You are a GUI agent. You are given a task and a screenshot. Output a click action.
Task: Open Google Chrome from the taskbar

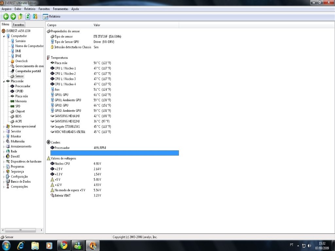(x=64, y=245)
